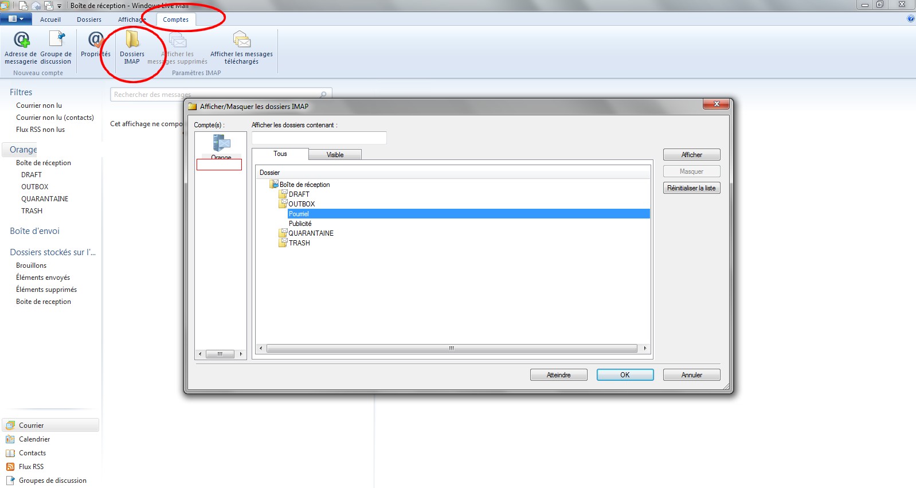Open the Éléments envoyés folder
Image resolution: width=916 pixels, height=488 pixels.
point(43,278)
